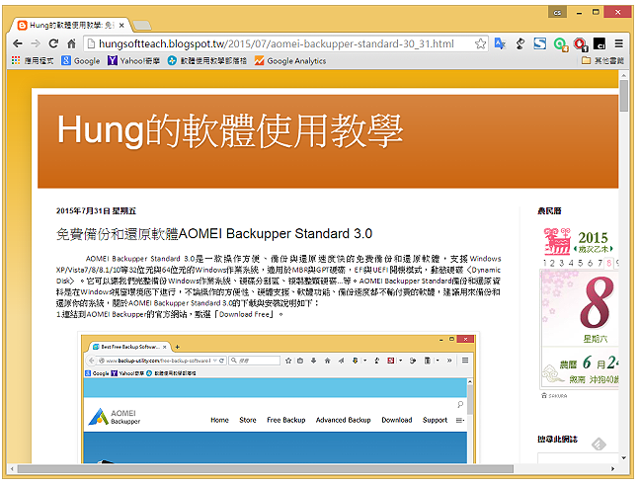This screenshot has height=484, width=639.
Task: Click the lunar calendar widget heading
Action: (x=549, y=211)
